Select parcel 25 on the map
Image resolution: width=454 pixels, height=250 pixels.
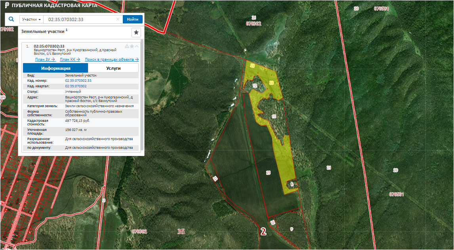point(268,173)
